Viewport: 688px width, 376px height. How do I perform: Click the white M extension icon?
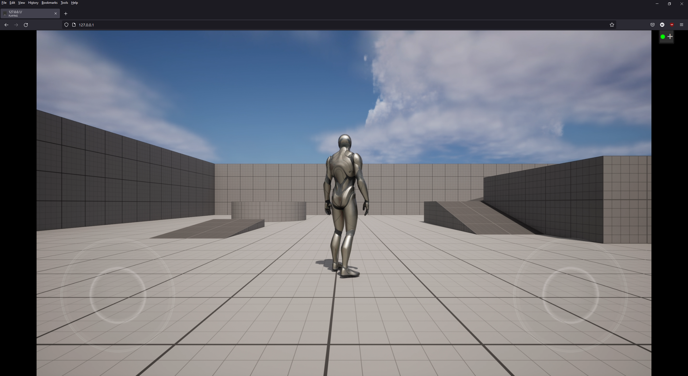pos(662,25)
